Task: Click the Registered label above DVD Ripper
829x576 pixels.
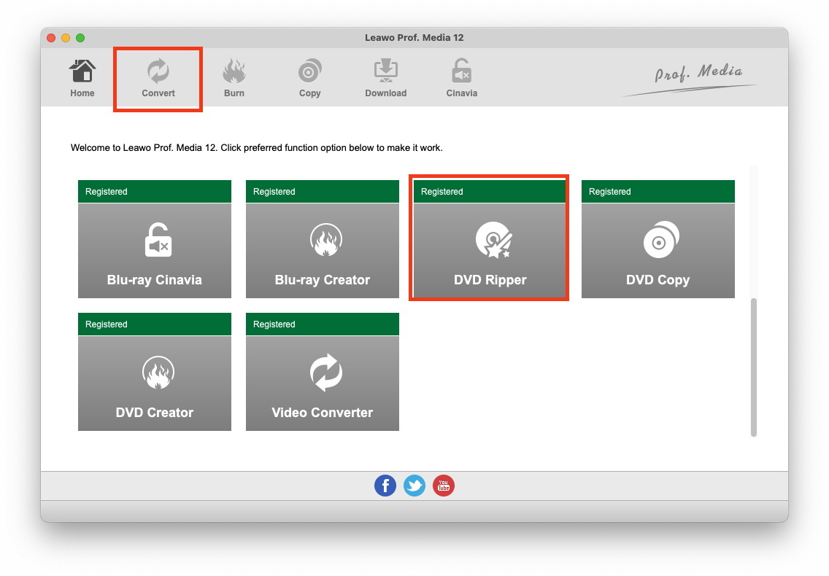Action: tap(442, 191)
